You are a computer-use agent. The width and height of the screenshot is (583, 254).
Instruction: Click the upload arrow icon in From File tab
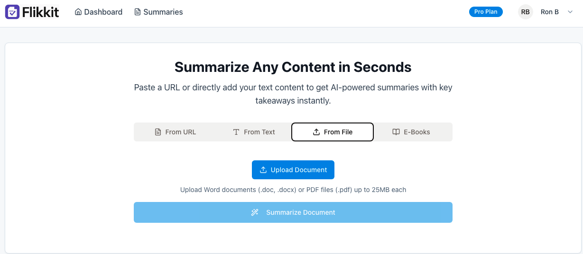316,132
